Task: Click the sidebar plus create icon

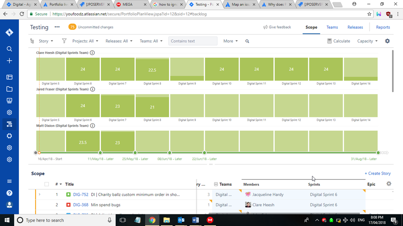Action: (x=9, y=61)
